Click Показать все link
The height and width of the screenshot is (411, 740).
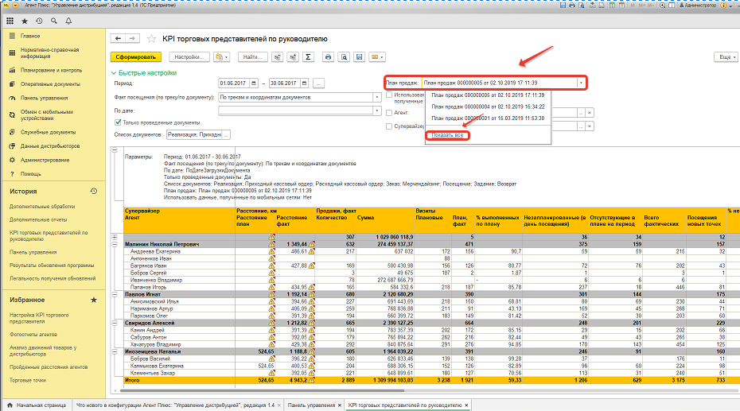pyautogui.click(x=447, y=135)
